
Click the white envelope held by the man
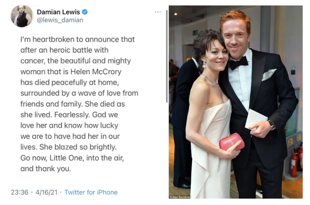pos(255,119)
